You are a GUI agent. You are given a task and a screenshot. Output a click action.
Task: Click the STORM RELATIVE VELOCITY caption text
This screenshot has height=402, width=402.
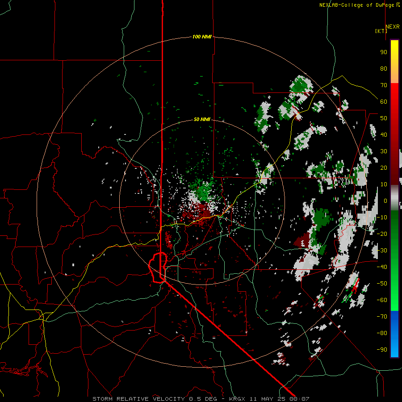click(138, 399)
